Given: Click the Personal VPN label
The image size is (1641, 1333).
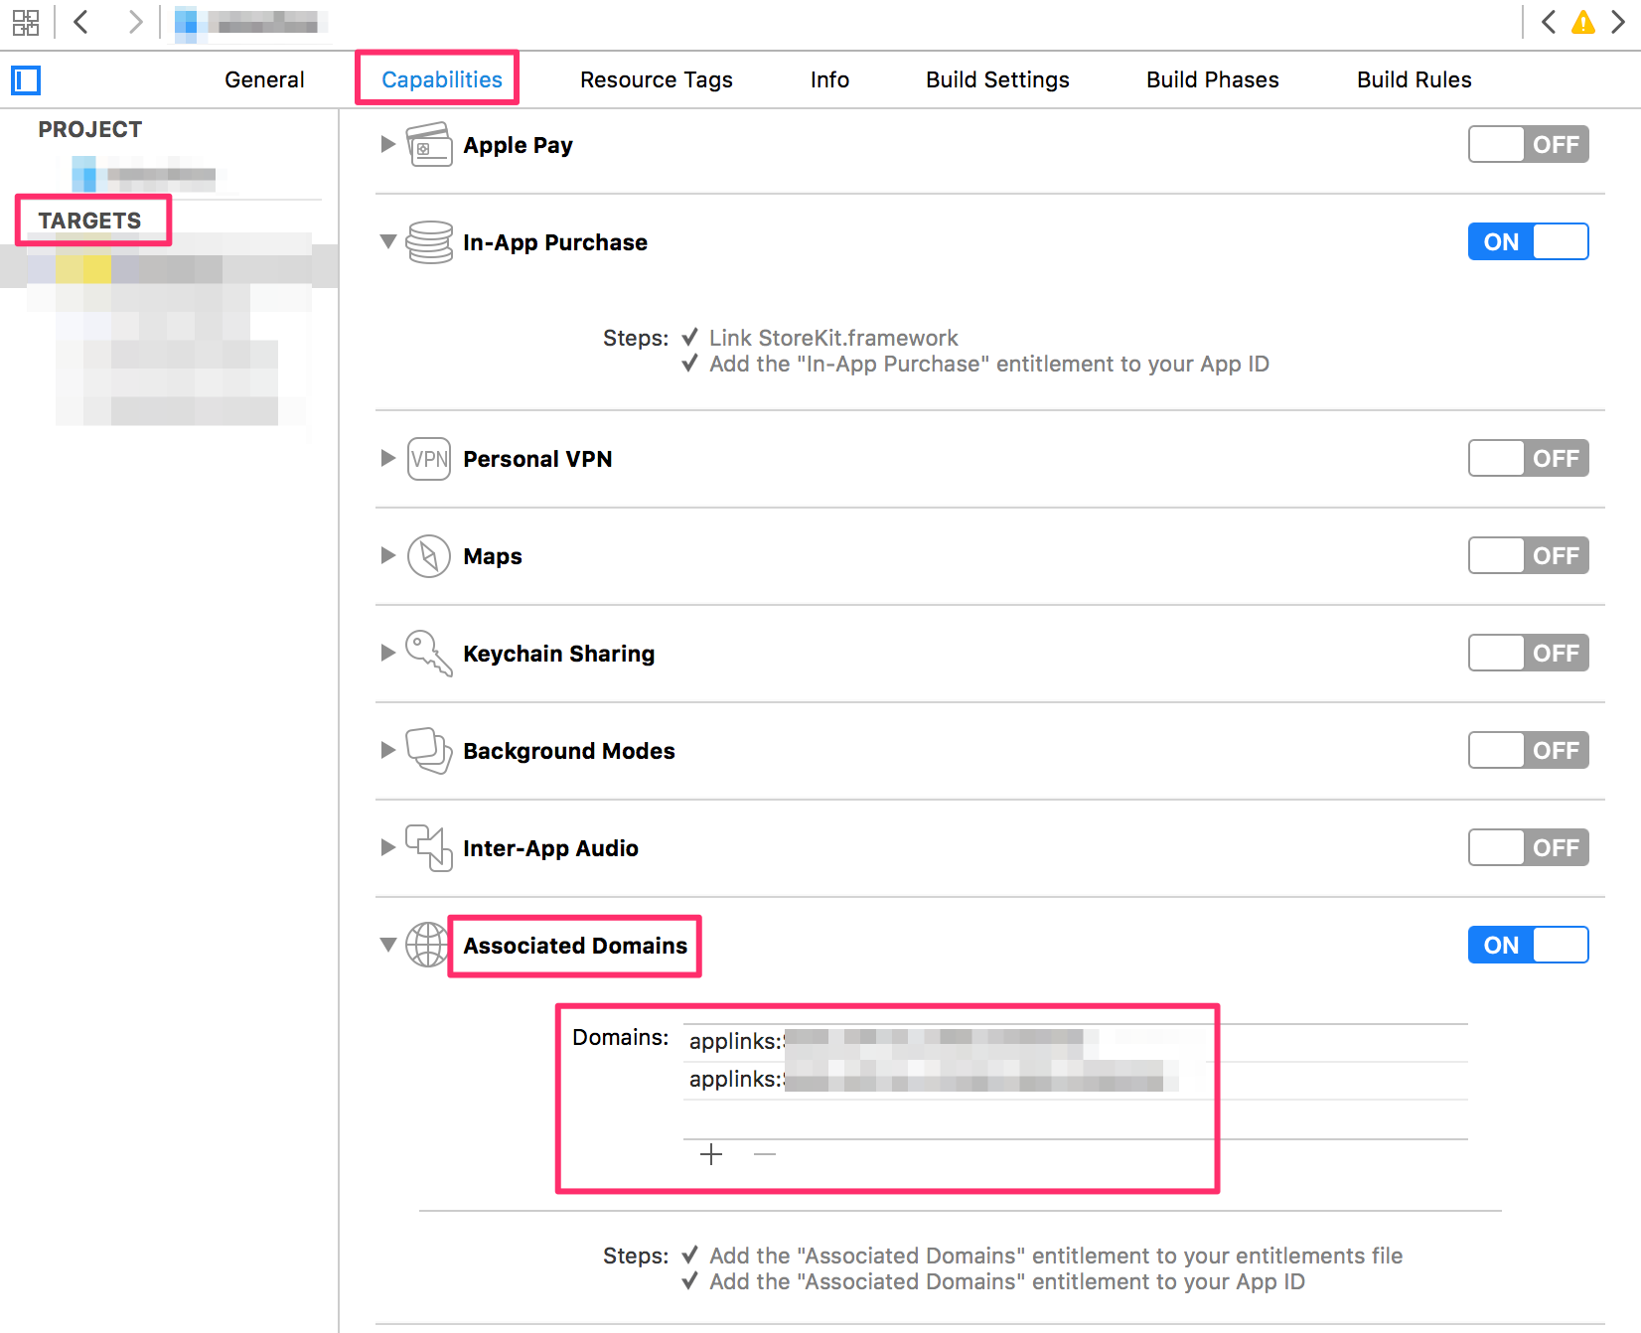Looking at the screenshot, I should pos(537,459).
